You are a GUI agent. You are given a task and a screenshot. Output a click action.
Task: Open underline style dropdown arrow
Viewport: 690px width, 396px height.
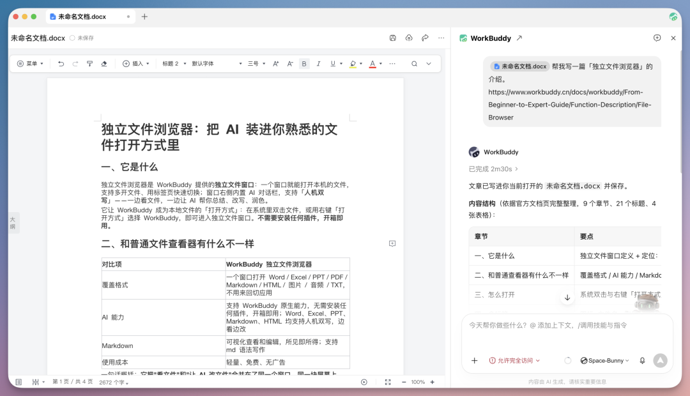(x=341, y=64)
